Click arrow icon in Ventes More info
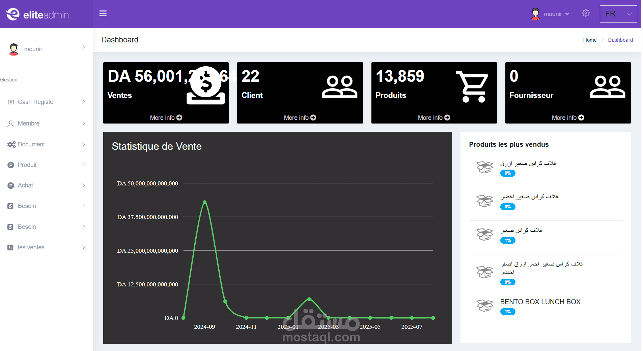 click(x=179, y=117)
